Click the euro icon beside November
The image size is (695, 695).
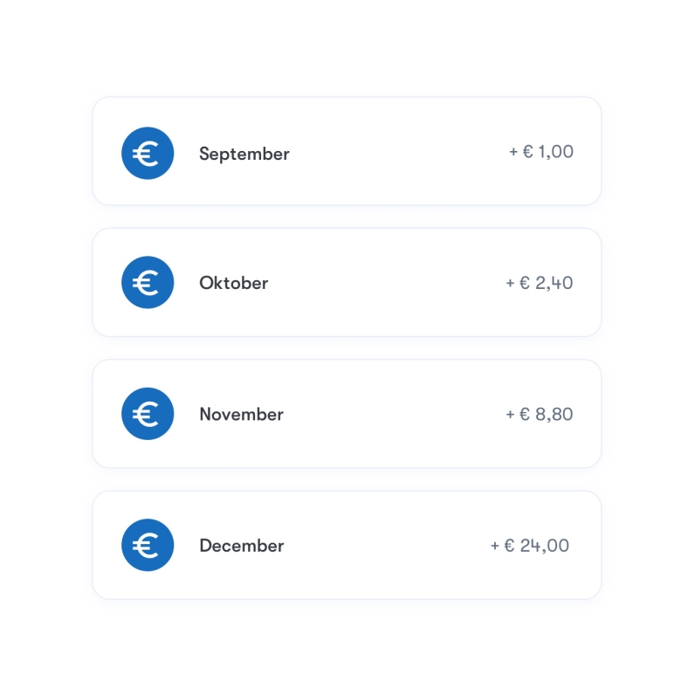(x=148, y=414)
